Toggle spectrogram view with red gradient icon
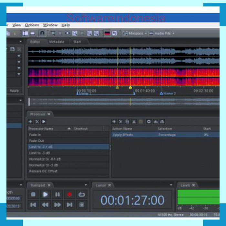 (107, 33)
